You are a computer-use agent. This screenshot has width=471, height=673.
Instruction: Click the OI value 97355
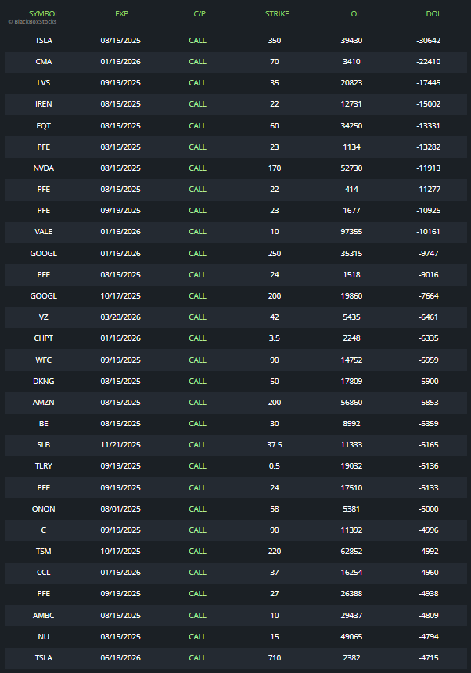[351, 231]
